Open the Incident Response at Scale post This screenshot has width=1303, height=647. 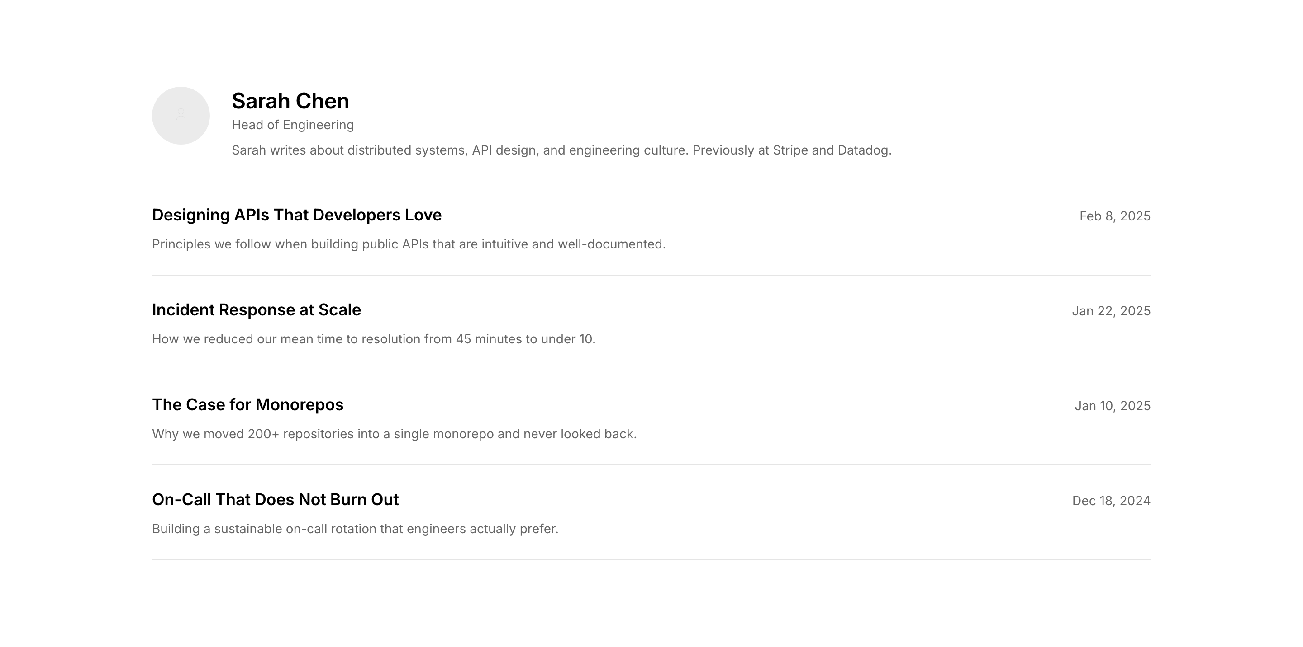tap(257, 310)
